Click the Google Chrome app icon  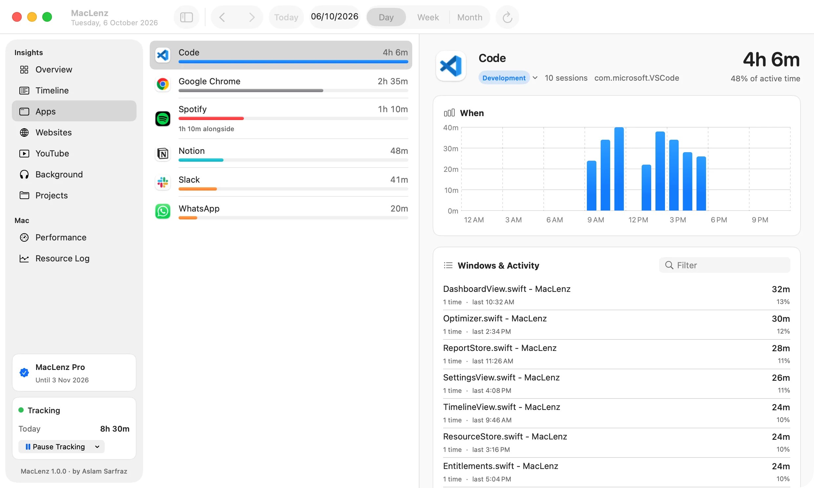(162, 84)
